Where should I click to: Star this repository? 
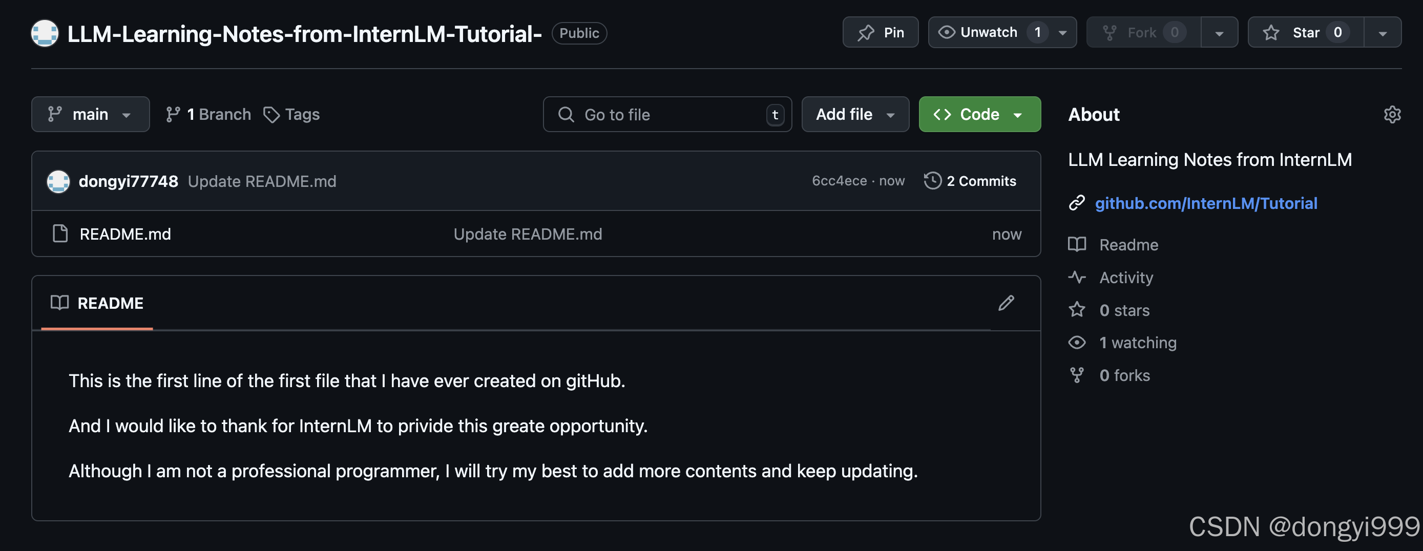(x=1306, y=33)
